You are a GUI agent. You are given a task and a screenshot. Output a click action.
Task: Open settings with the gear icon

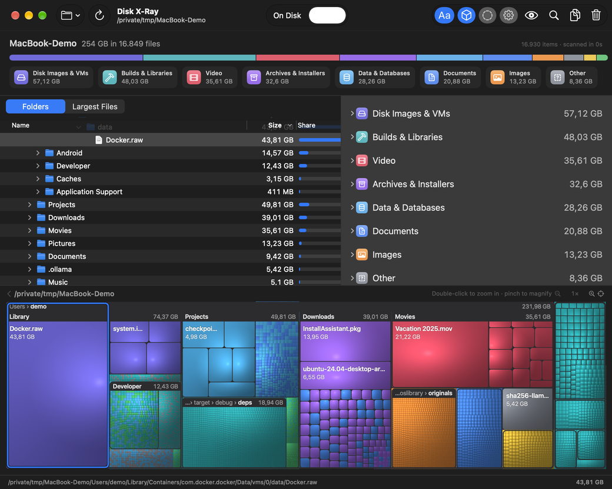point(508,16)
